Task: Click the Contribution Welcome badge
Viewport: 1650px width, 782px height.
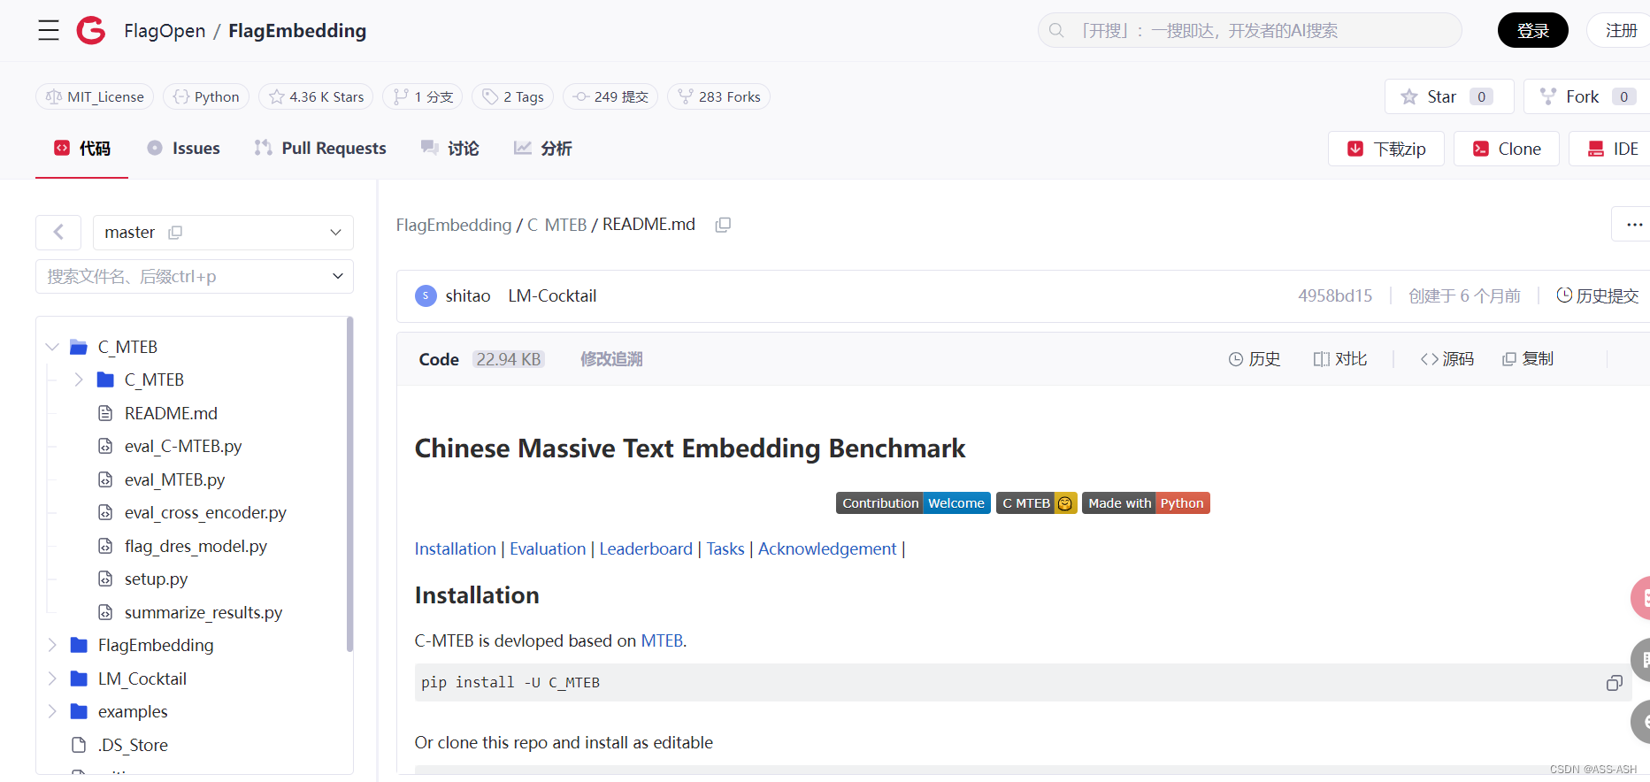Action: pyautogui.click(x=913, y=503)
